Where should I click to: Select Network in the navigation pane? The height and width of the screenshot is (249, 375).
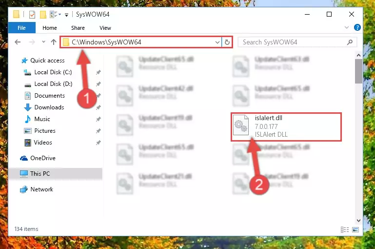[x=41, y=189]
